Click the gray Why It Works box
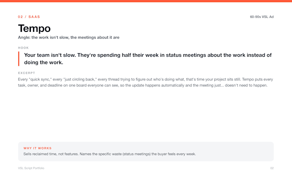The width and height of the screenshot is (292, 176). 146,151
